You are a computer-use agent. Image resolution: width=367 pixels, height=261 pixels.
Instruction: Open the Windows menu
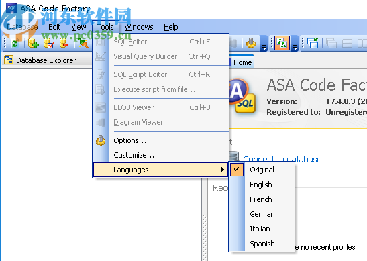(x=139, y=27)
